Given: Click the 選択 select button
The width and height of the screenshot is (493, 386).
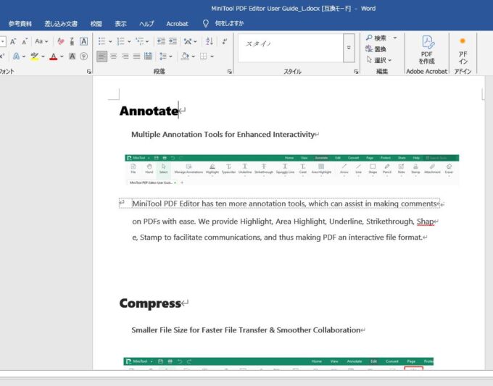Looking at the screenshot, I should pyautogui.click(x=379, y=60).
